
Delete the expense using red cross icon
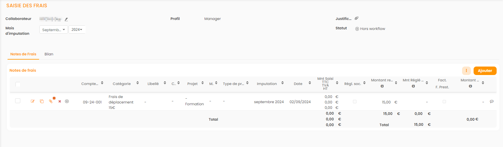(60, 101)
